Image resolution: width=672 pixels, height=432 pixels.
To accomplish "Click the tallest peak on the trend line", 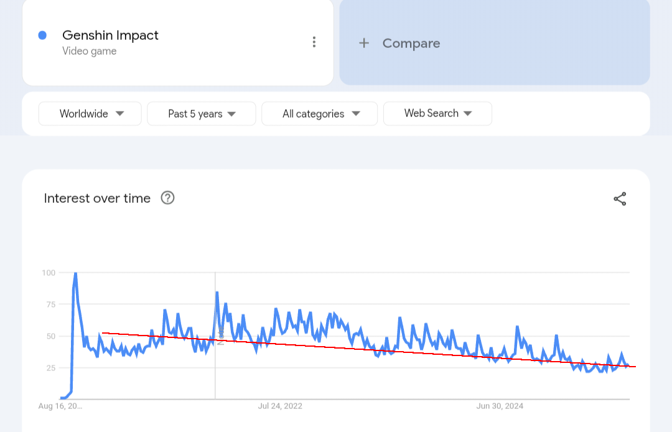I will pyautogui.click(x=75, y=273).
